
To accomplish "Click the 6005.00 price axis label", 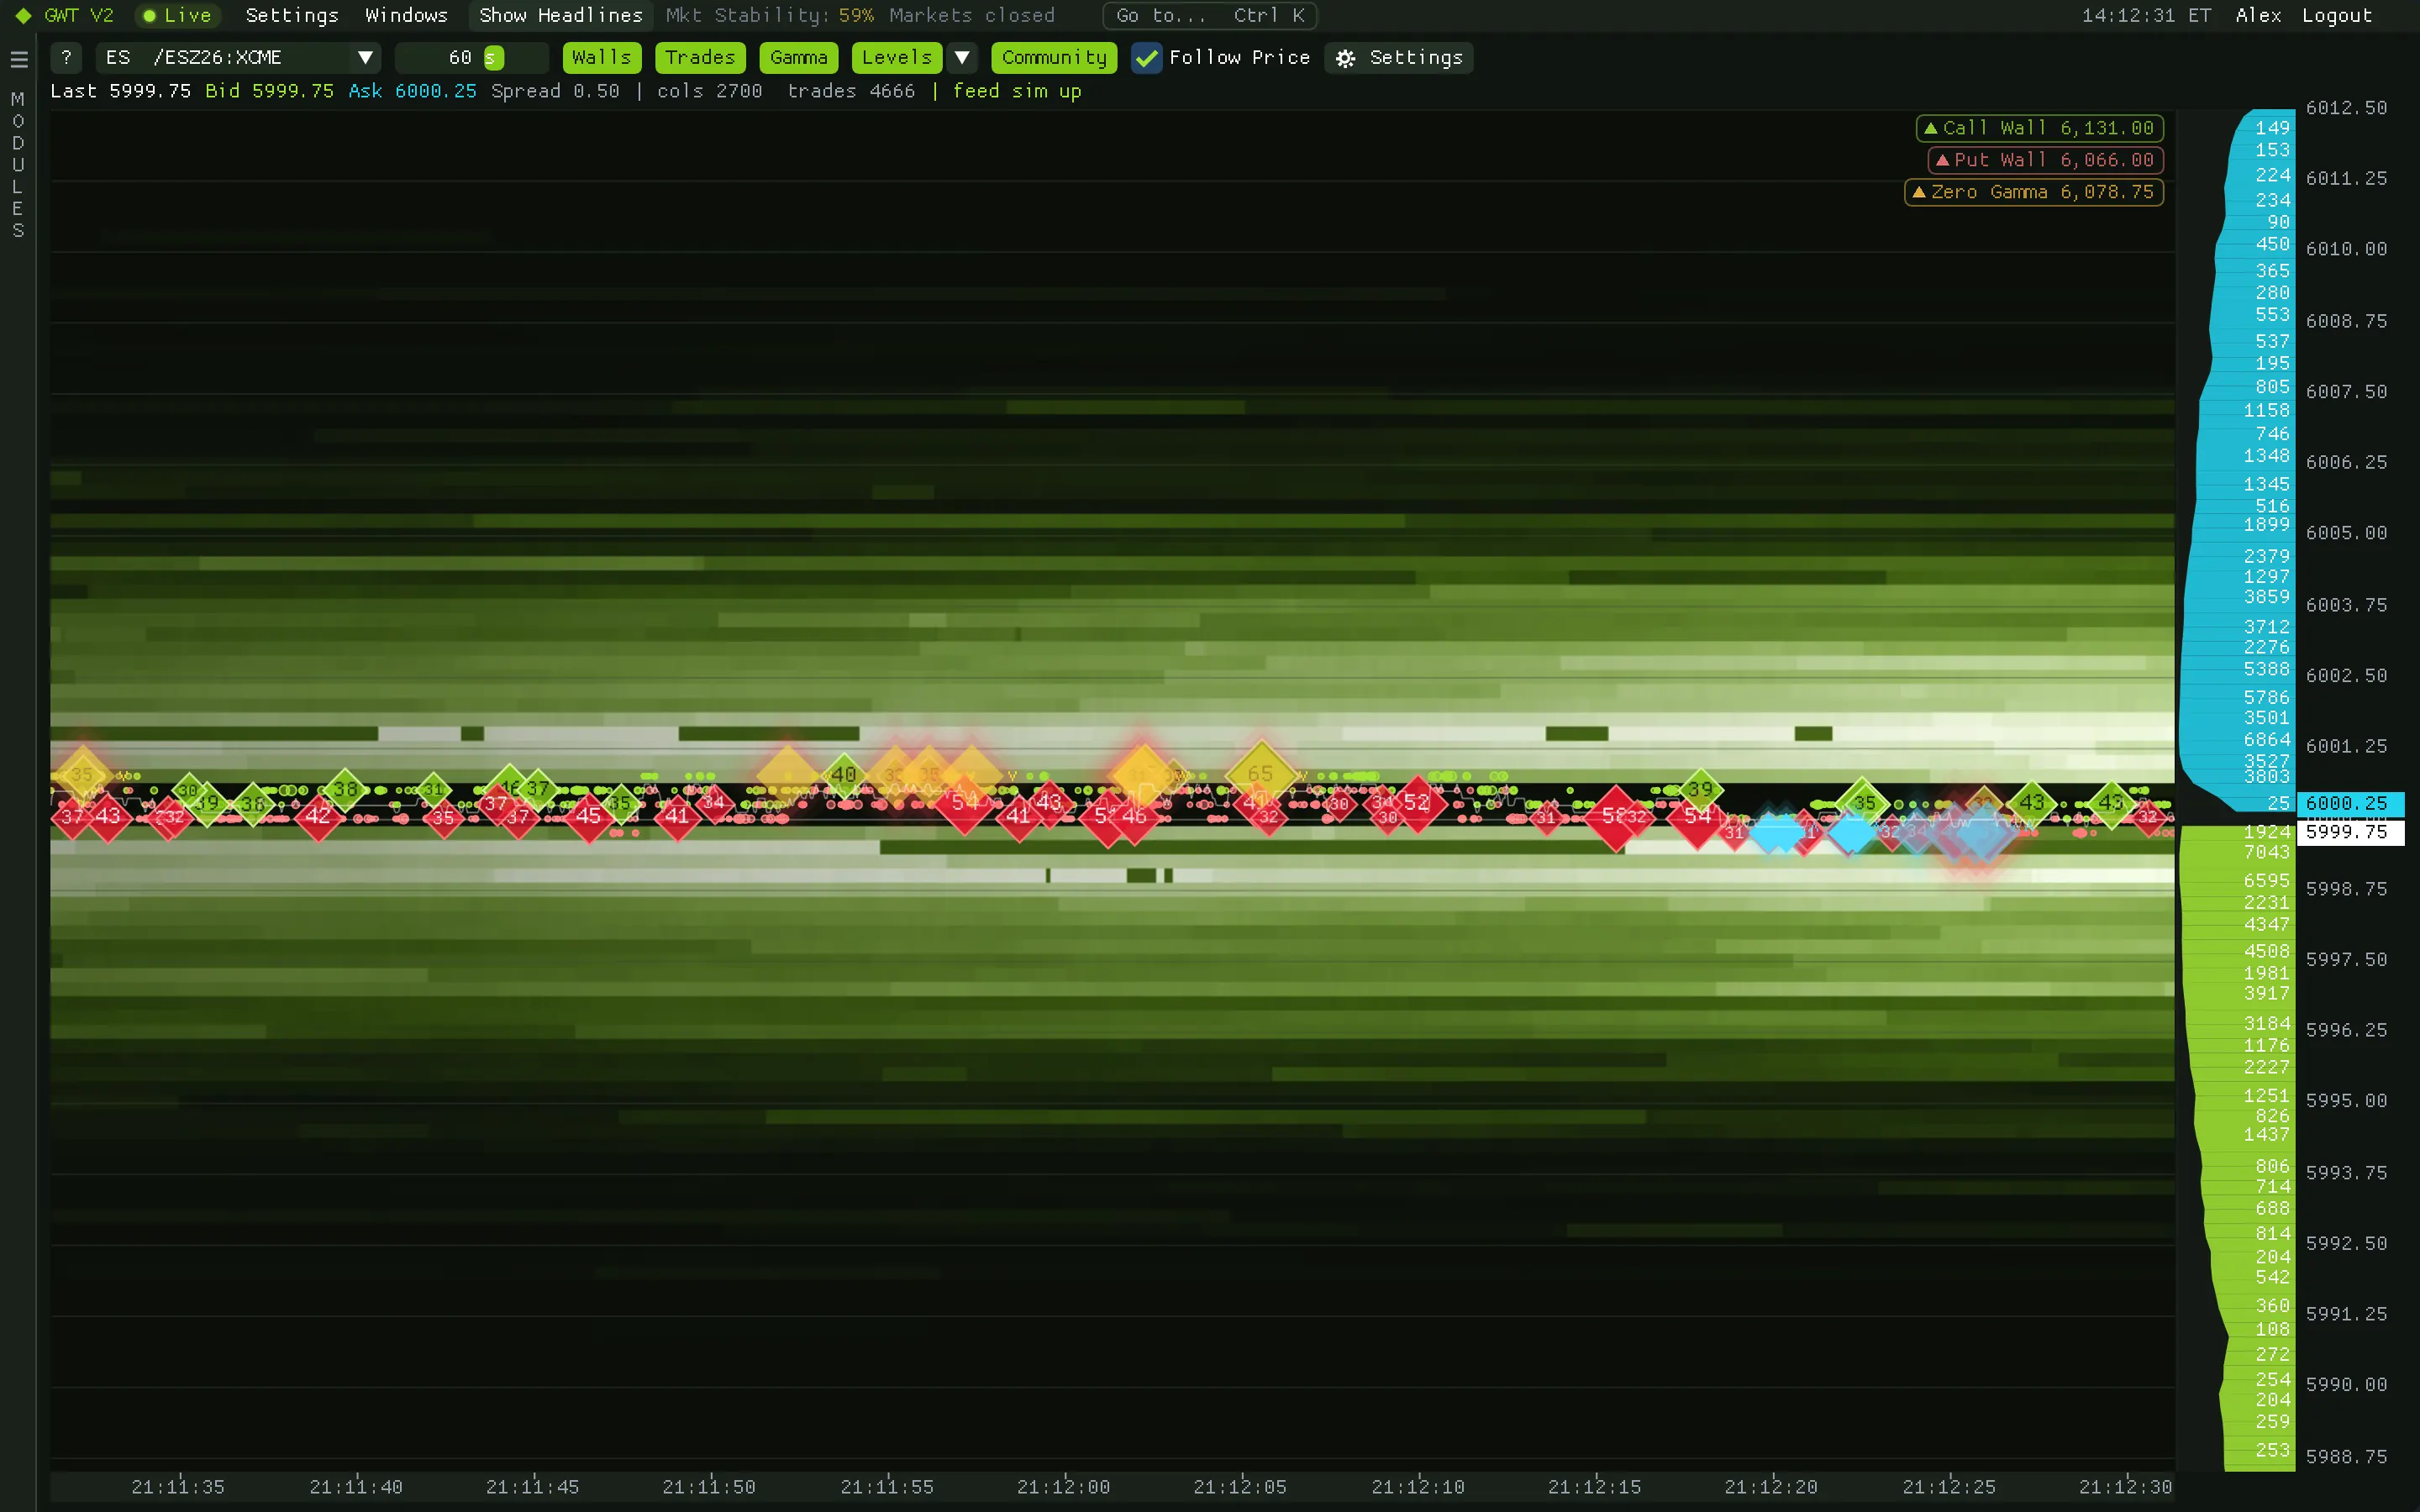I will click(x=2346, y=533).
